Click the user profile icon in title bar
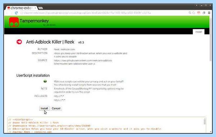 (197, 5)
